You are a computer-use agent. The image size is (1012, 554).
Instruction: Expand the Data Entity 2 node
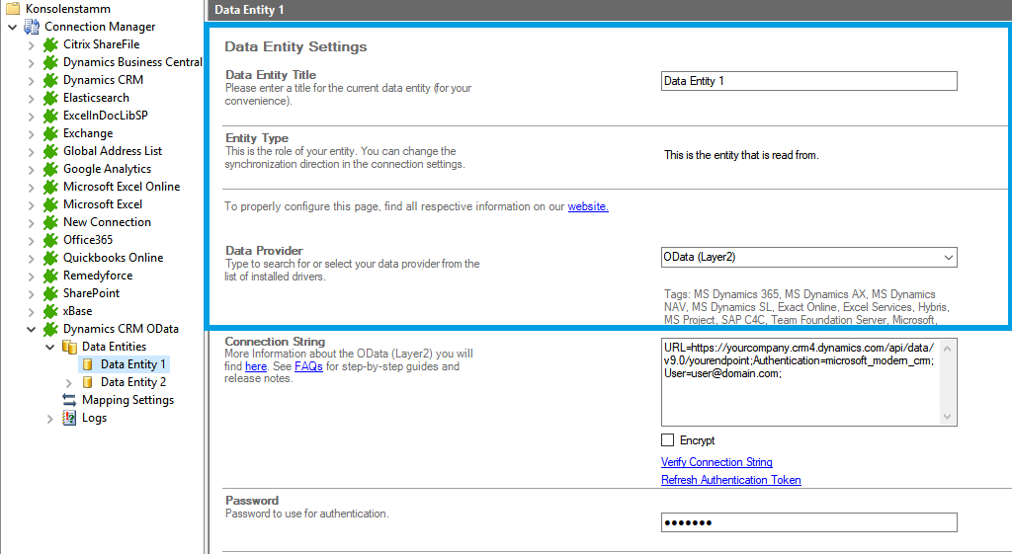69,382
